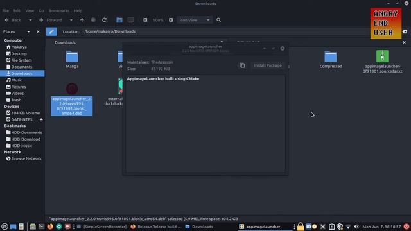Open HDD-Music bookmark
This screenshot has height=231, width=411.
click(x=22, y=146)
